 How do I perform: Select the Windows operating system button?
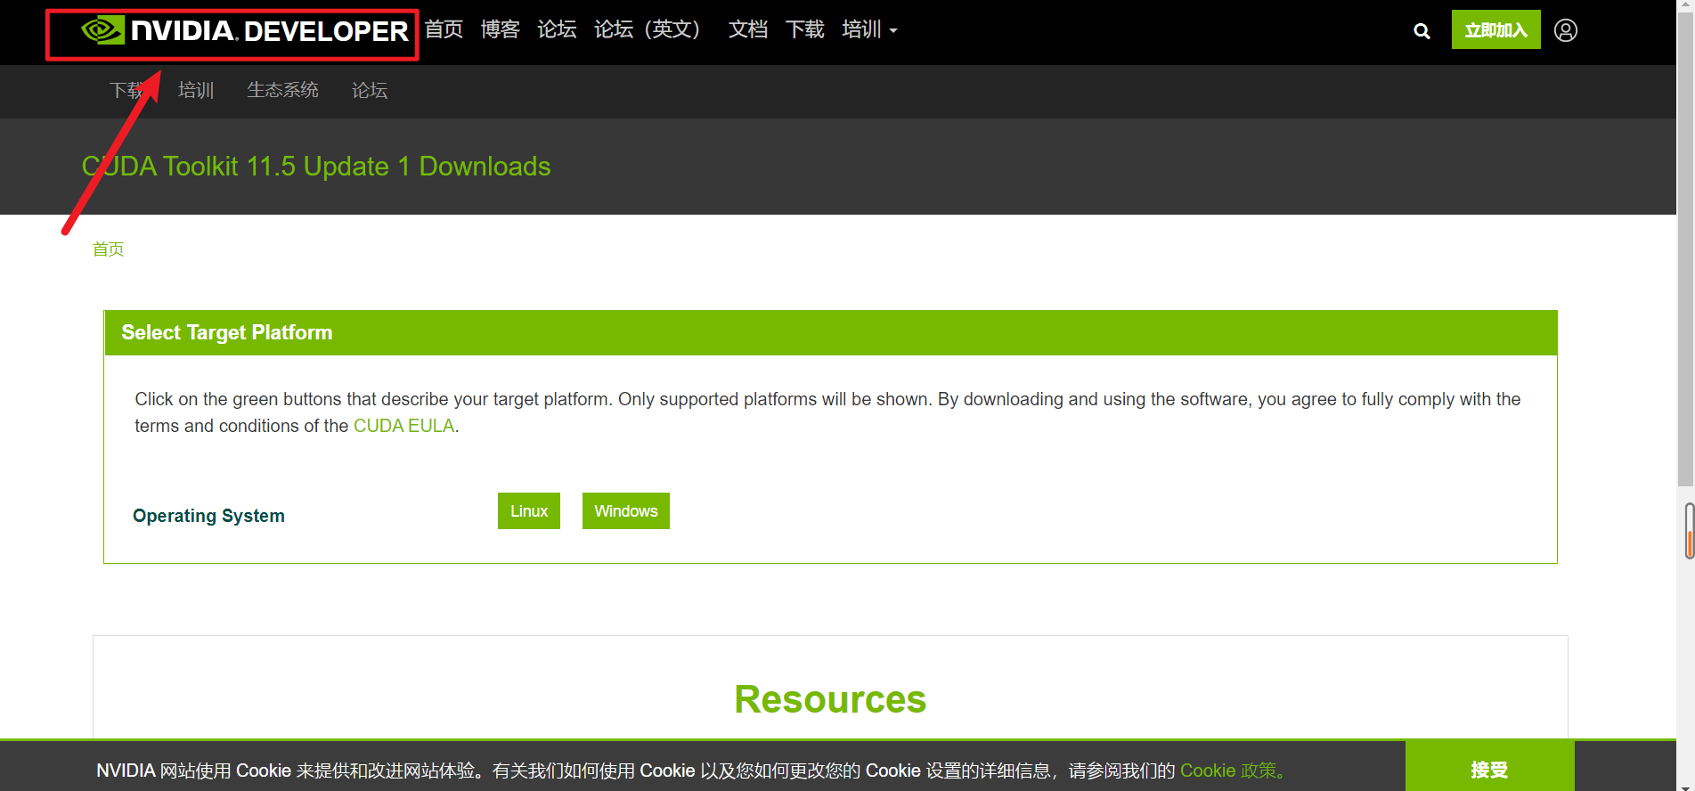[x=626, y=511]
